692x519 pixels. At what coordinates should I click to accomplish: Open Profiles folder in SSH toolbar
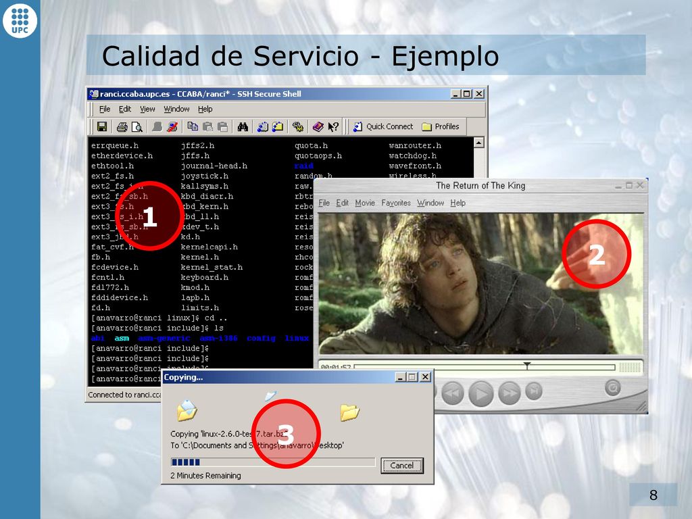441,126
